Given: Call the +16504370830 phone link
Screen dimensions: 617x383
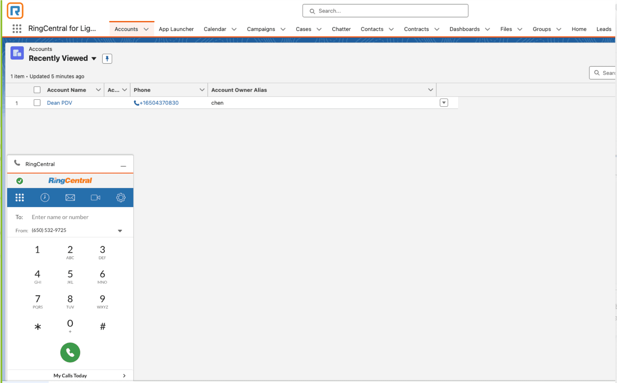Looking at the screenshot, I should pyautogui.click(x=159, y=103).
